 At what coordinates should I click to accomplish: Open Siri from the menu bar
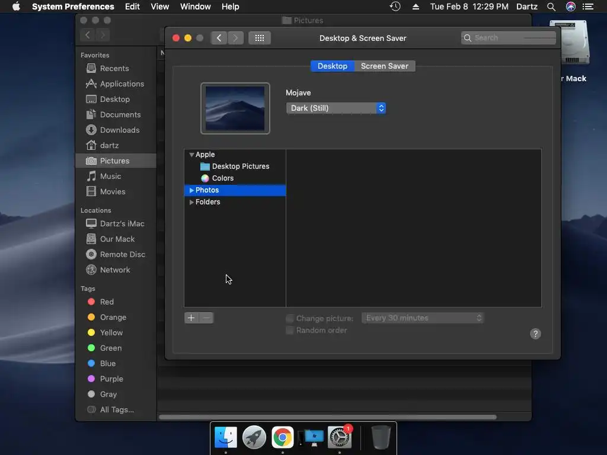pos(571,7)
